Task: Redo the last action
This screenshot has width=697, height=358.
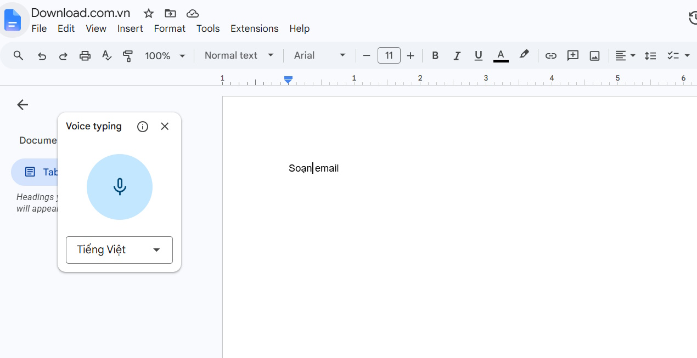Action: pyautogui.click(x=63, y=55)
